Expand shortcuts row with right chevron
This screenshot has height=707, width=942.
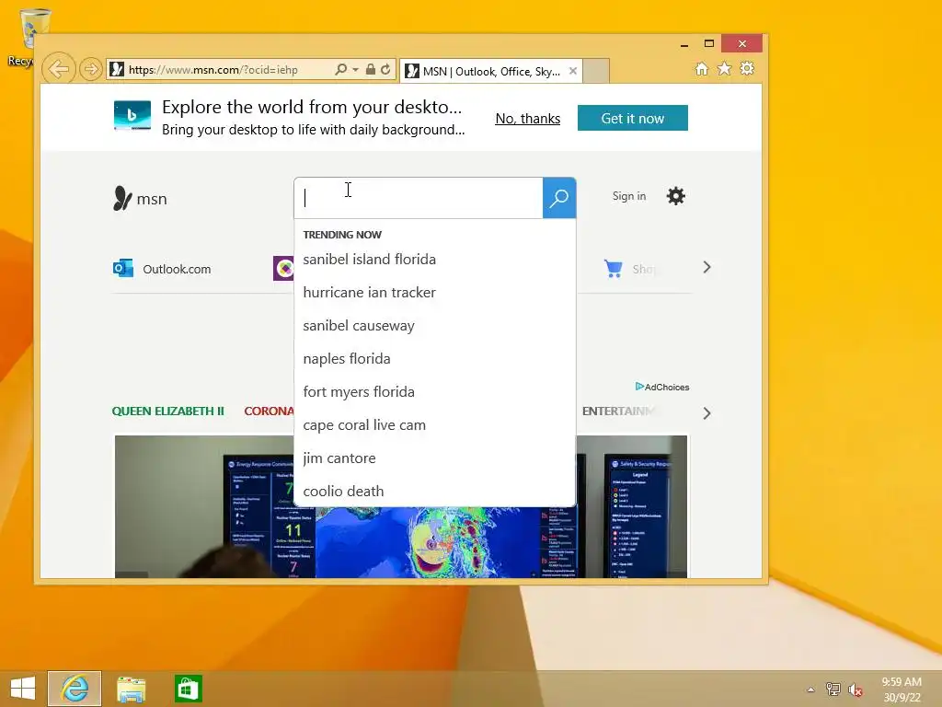706,268
